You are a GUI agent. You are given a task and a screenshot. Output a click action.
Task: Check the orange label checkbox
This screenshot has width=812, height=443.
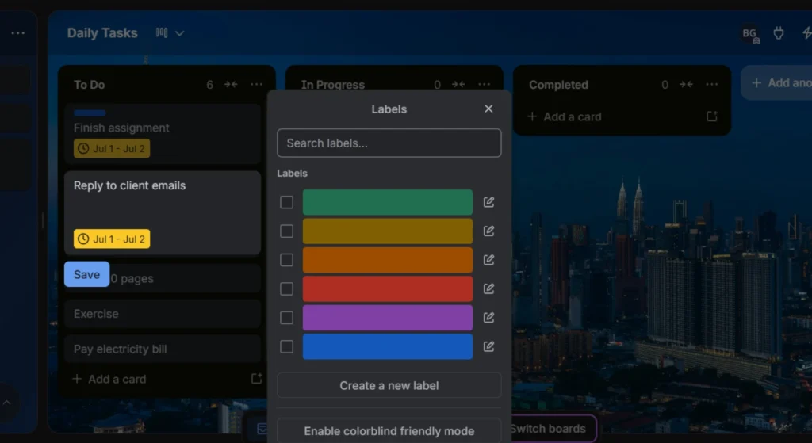[x=286, y=260]
